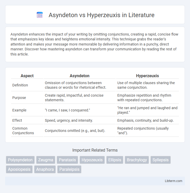Select the Anaphora tag

click(x=45, y=169)
